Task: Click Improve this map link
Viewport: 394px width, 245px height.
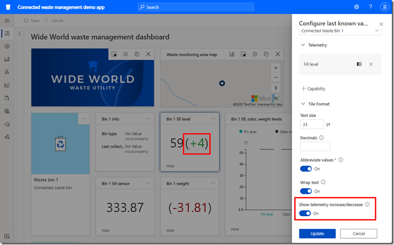Action: pos(269,104)
